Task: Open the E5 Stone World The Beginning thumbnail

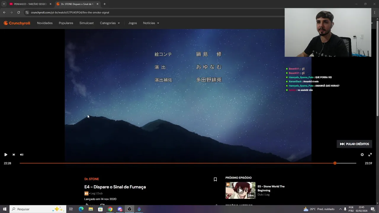Action: pos(240,190)
